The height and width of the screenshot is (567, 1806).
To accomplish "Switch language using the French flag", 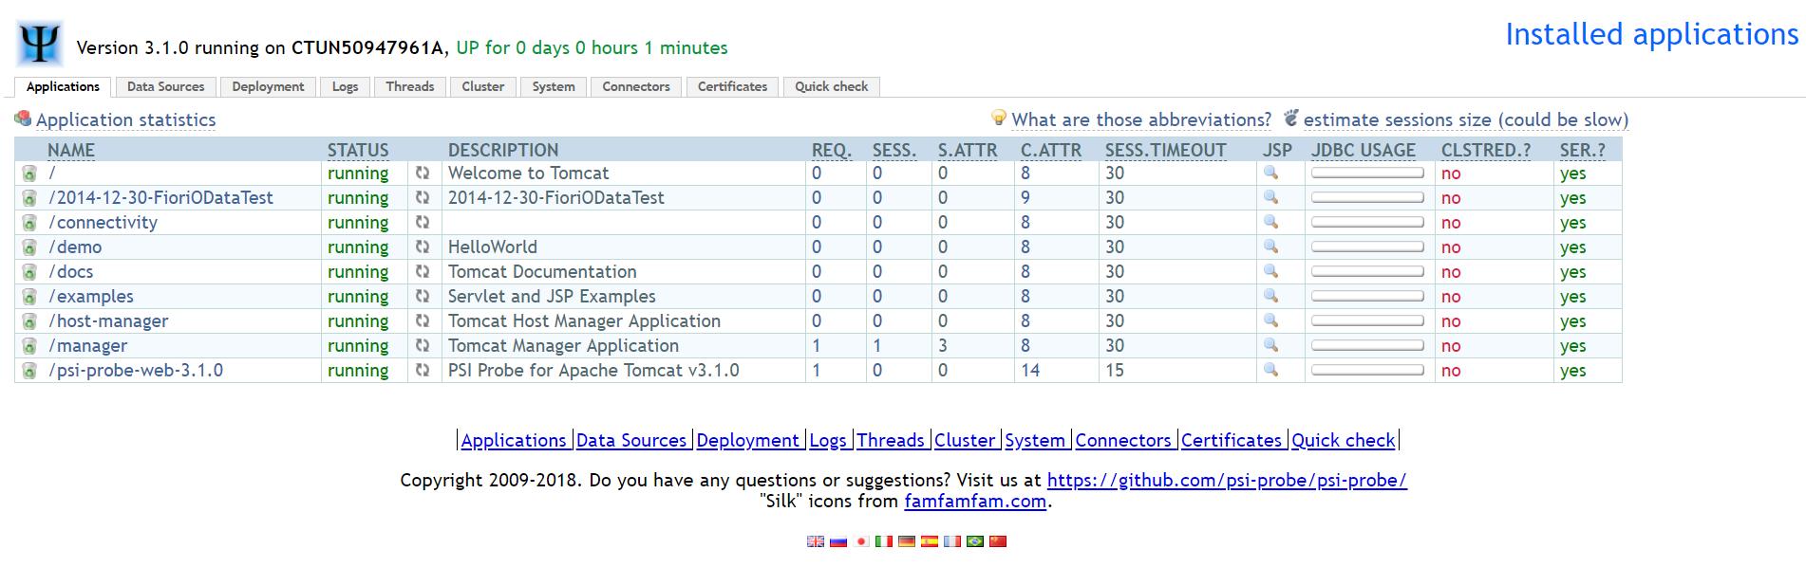I will point(952,541).
